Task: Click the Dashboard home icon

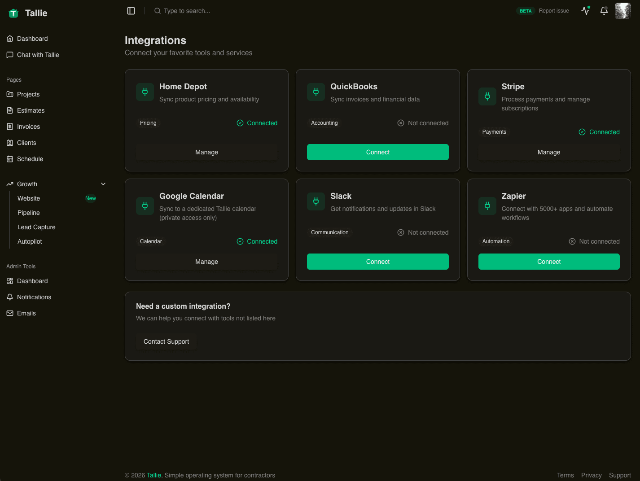Action: coord(10,39)
